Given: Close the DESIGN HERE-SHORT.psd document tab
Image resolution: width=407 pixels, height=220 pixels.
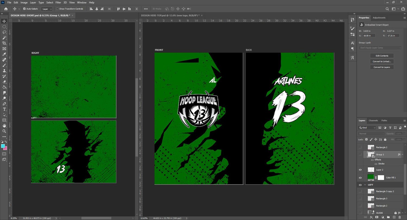Looking at the screenshot, I should tap(73, 15).
